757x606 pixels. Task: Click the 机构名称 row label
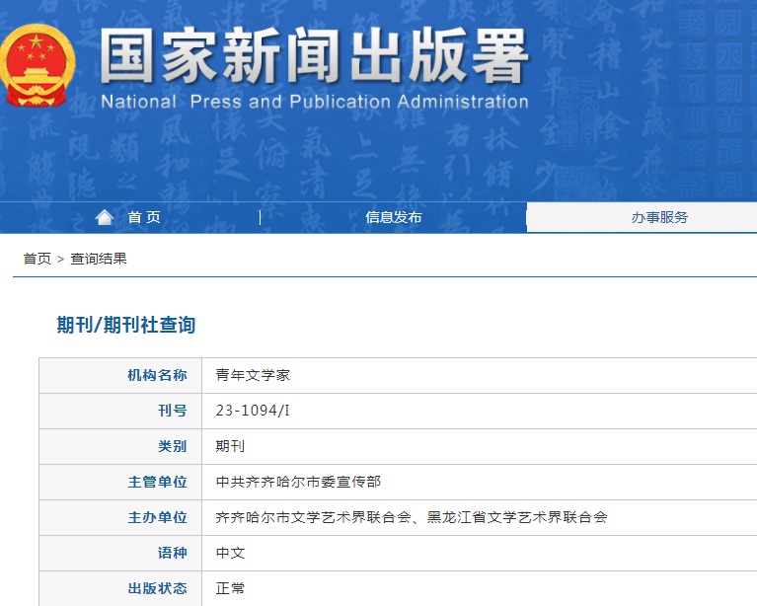[x=157, y=375]
